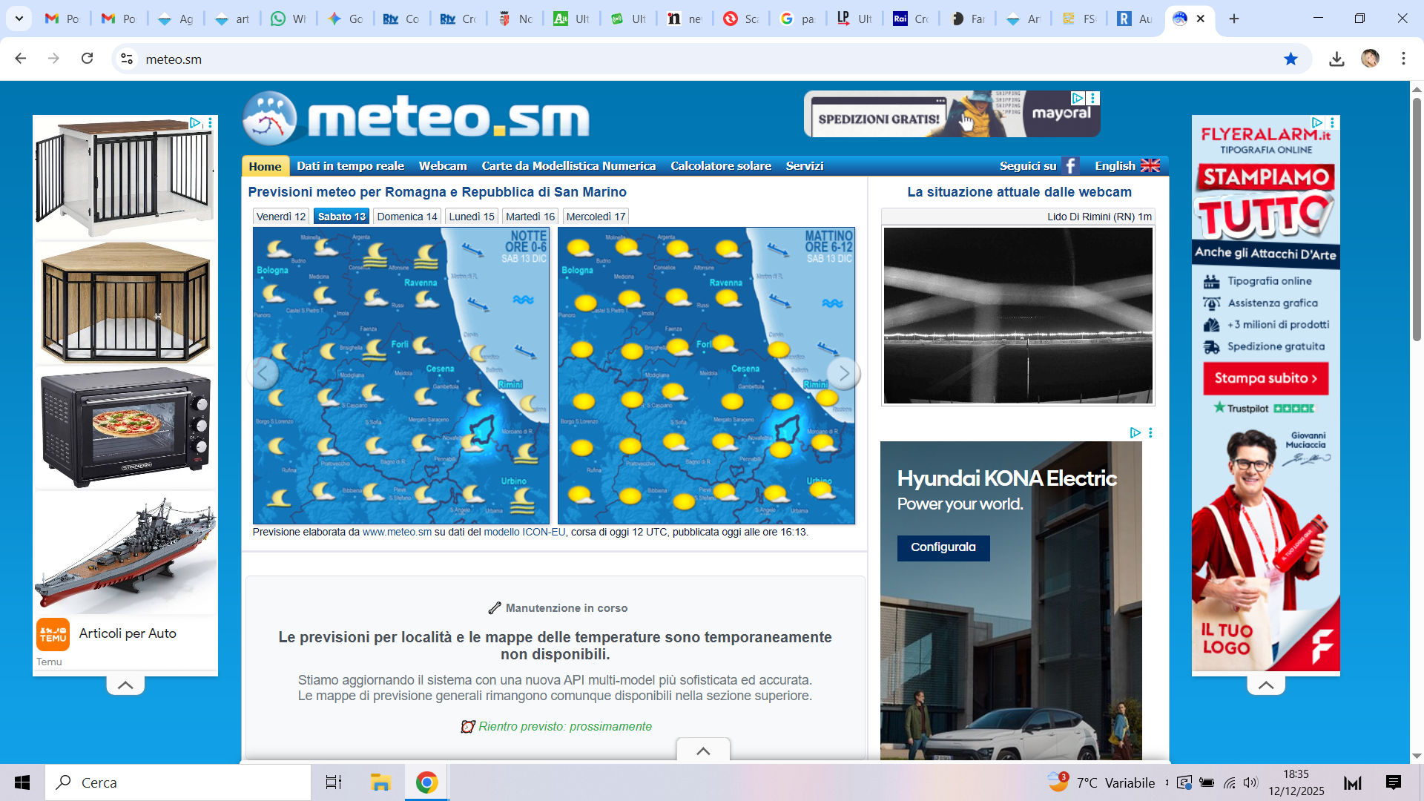Collapse the left Temu ad chevron
The image size is (1424, 801).
tap(125, 685)
